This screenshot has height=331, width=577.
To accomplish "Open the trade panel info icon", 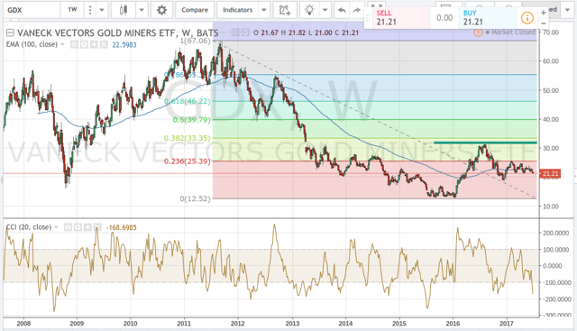I will tap(527, 18).
